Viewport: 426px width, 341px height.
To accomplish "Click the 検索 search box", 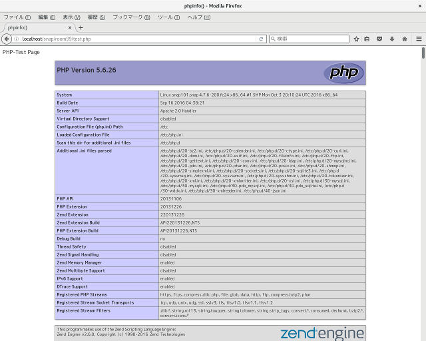I will (x=309, y=39).
